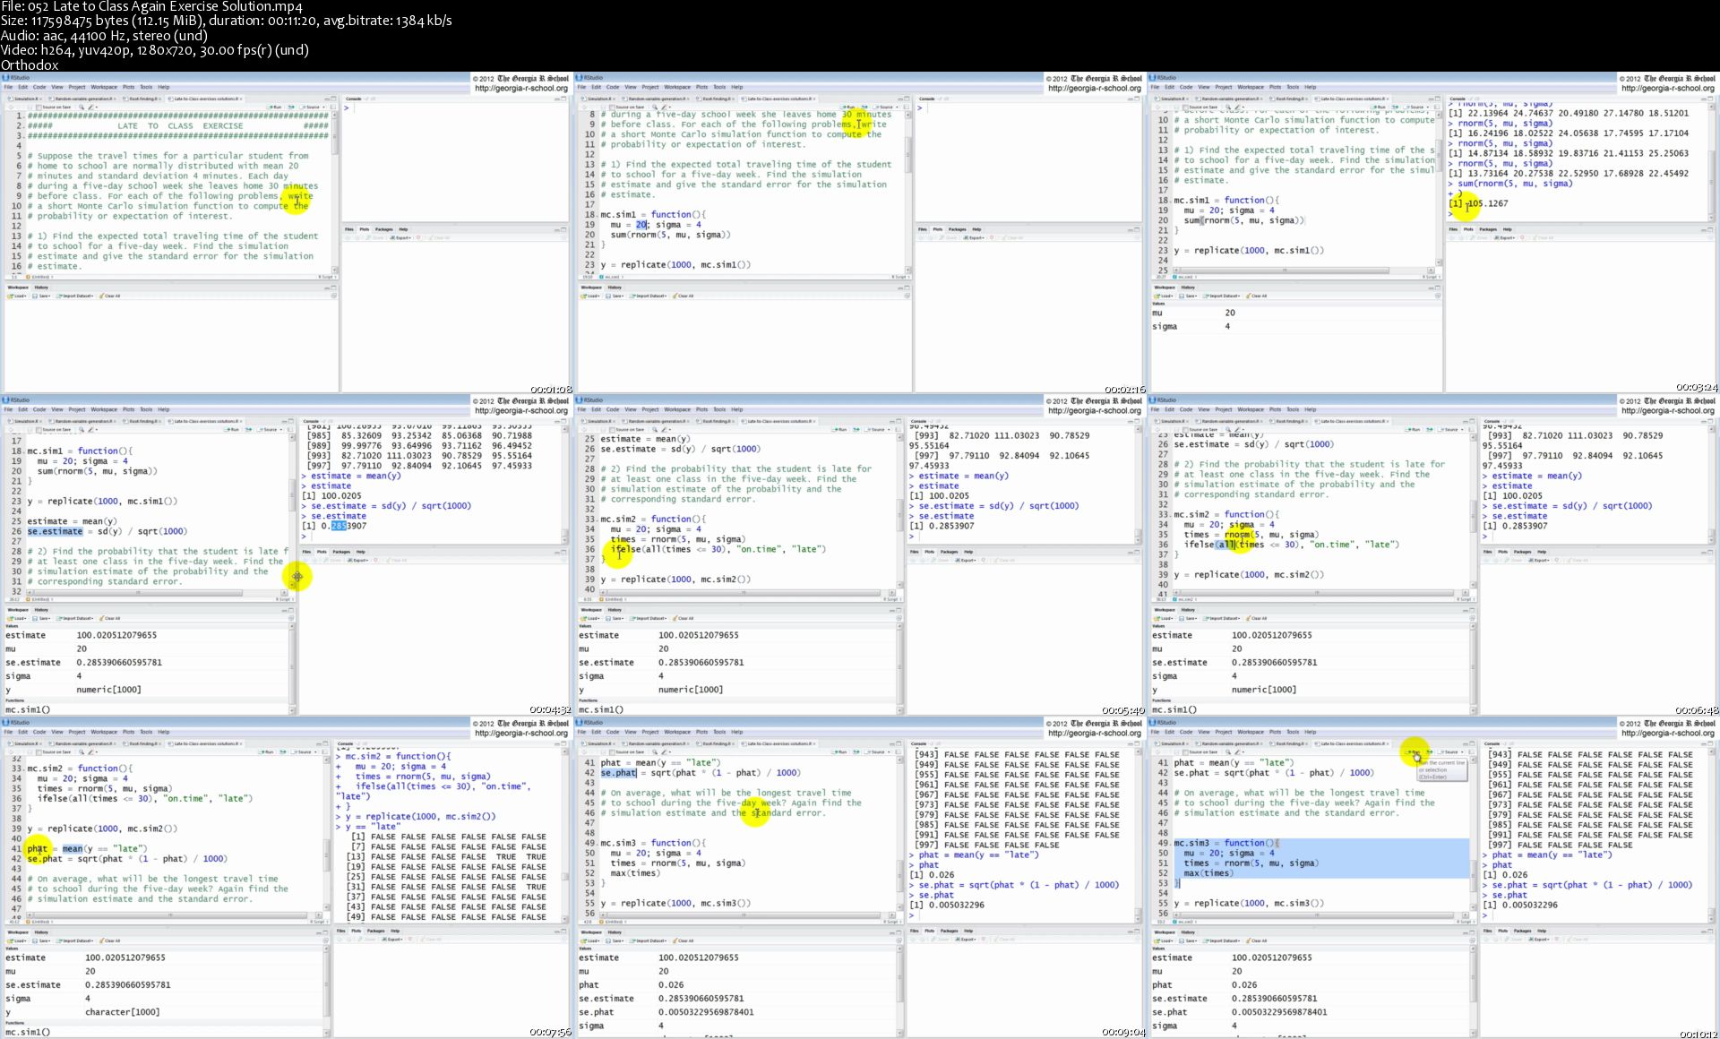This screenshot has width=1720, height=1039.
Task: Click code tools wand icon in 00:01:08 frame
Action: [x=90, y=107]
